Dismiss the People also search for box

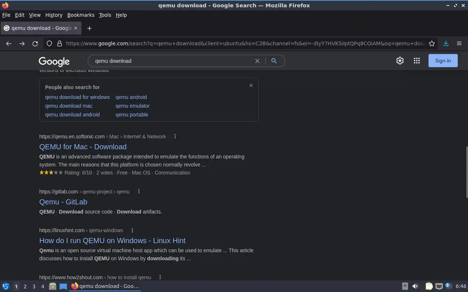251,85
